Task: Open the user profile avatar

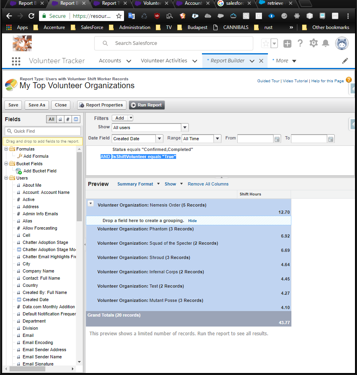Action: tap(341, 43)
